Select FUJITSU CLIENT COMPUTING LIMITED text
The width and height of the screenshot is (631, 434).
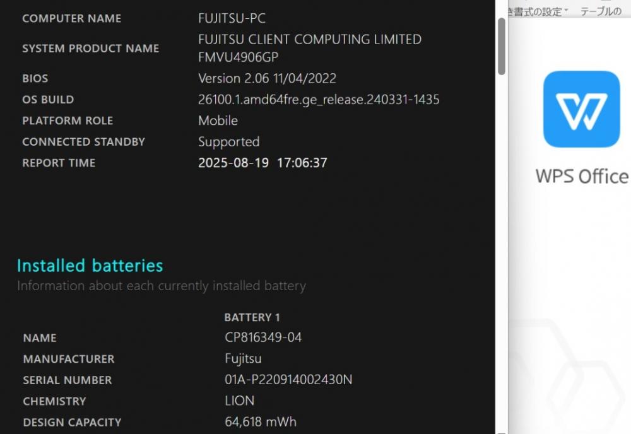pyautogui.click(x=310, y=39)
